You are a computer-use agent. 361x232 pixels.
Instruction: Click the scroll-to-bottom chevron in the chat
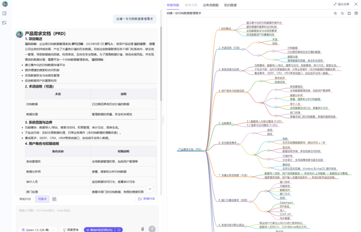150,189
